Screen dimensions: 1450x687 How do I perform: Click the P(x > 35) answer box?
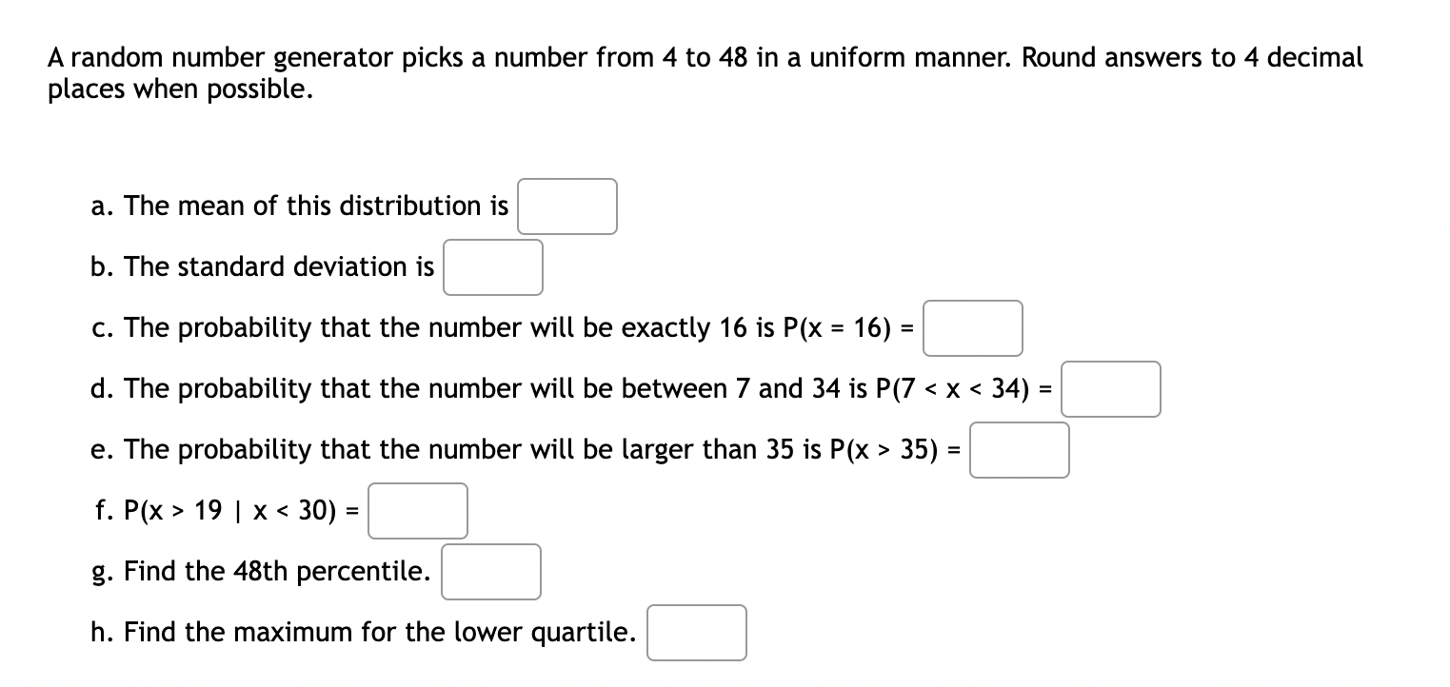point(1019,450)
